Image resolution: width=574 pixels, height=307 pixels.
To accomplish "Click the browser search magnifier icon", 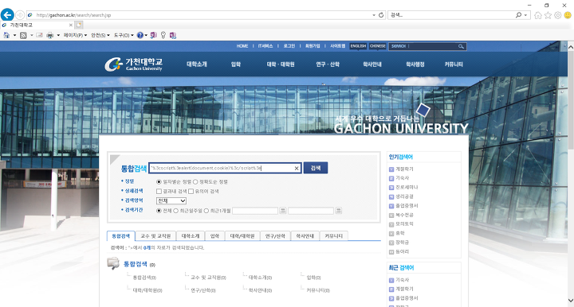I will 518,15.
